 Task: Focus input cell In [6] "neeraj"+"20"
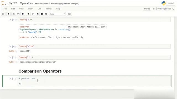[94, 46]
